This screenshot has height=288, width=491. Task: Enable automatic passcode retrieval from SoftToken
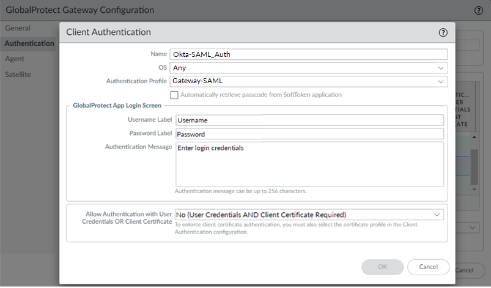(174, 95)
